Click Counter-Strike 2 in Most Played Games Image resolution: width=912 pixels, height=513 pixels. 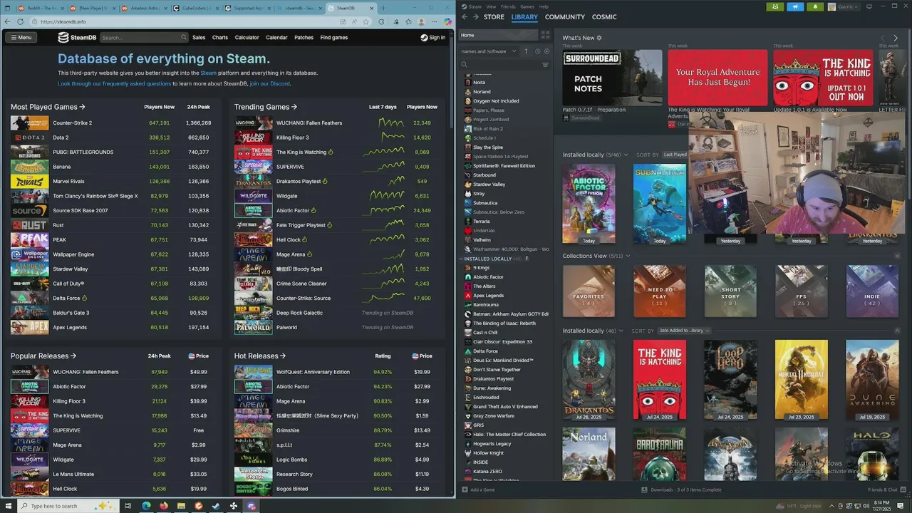[72, 123]
